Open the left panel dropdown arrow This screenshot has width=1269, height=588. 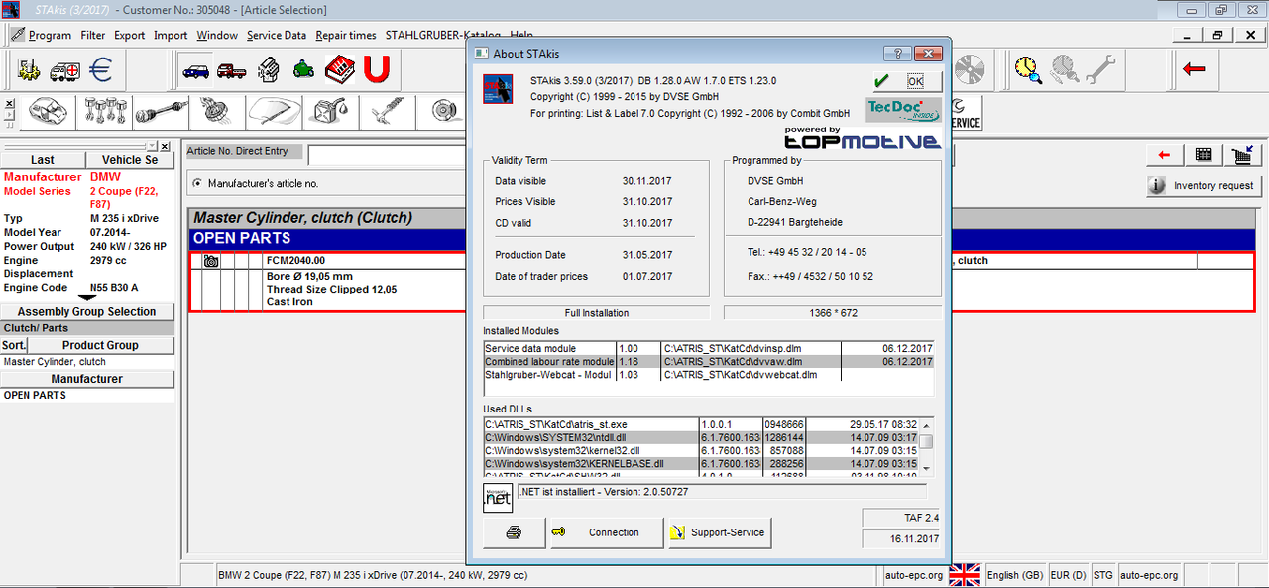153,146
